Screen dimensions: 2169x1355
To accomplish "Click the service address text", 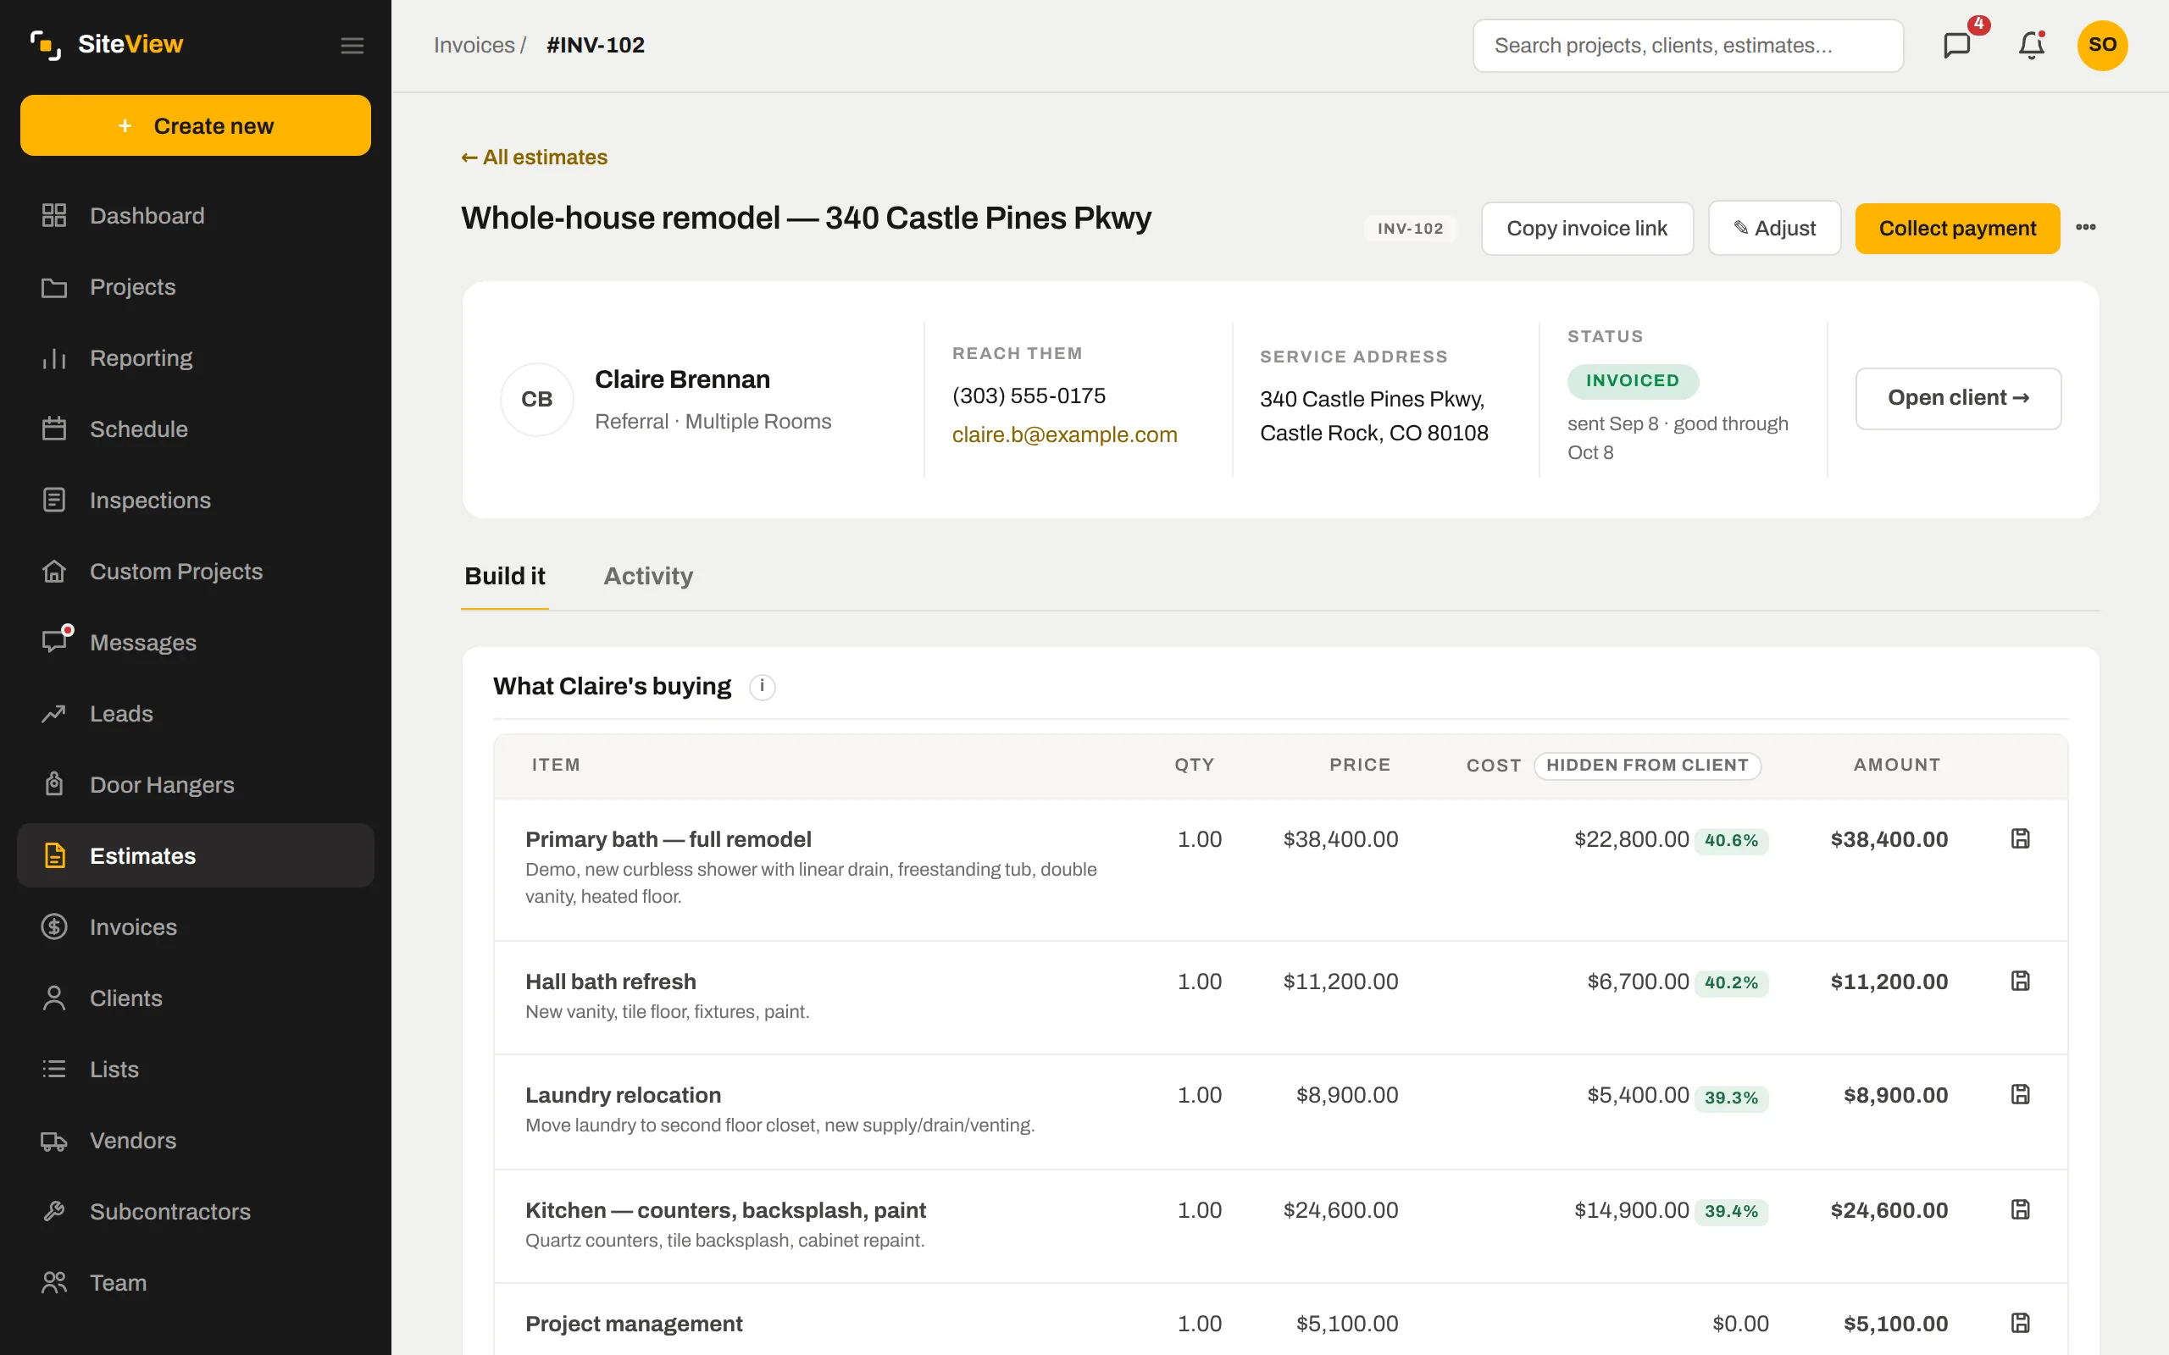I will pyautogui.click(x=1374, y=416).
